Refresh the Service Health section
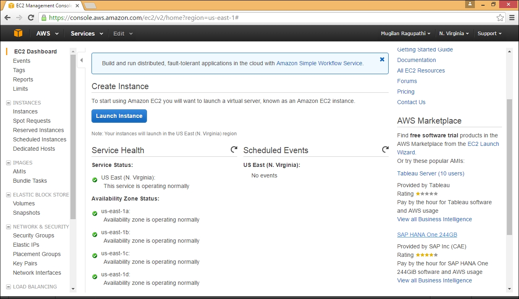Image resolution: width=519 pixels, height=299 pixels. (234, 149)
